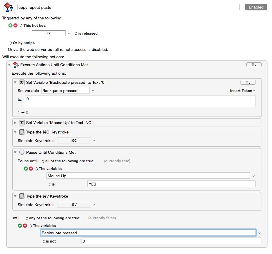Click the ⌘C keystroke action keyboard icon
The height and width of the screenshot is (254, 272).
click(x=22, y=132)
